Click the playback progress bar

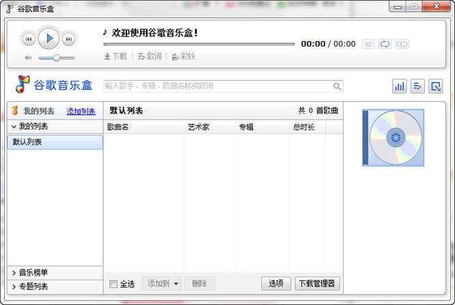point(199,44)
